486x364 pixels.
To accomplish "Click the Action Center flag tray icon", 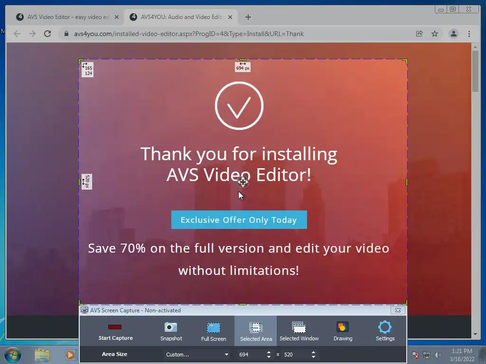I will (x=415, y=355).
